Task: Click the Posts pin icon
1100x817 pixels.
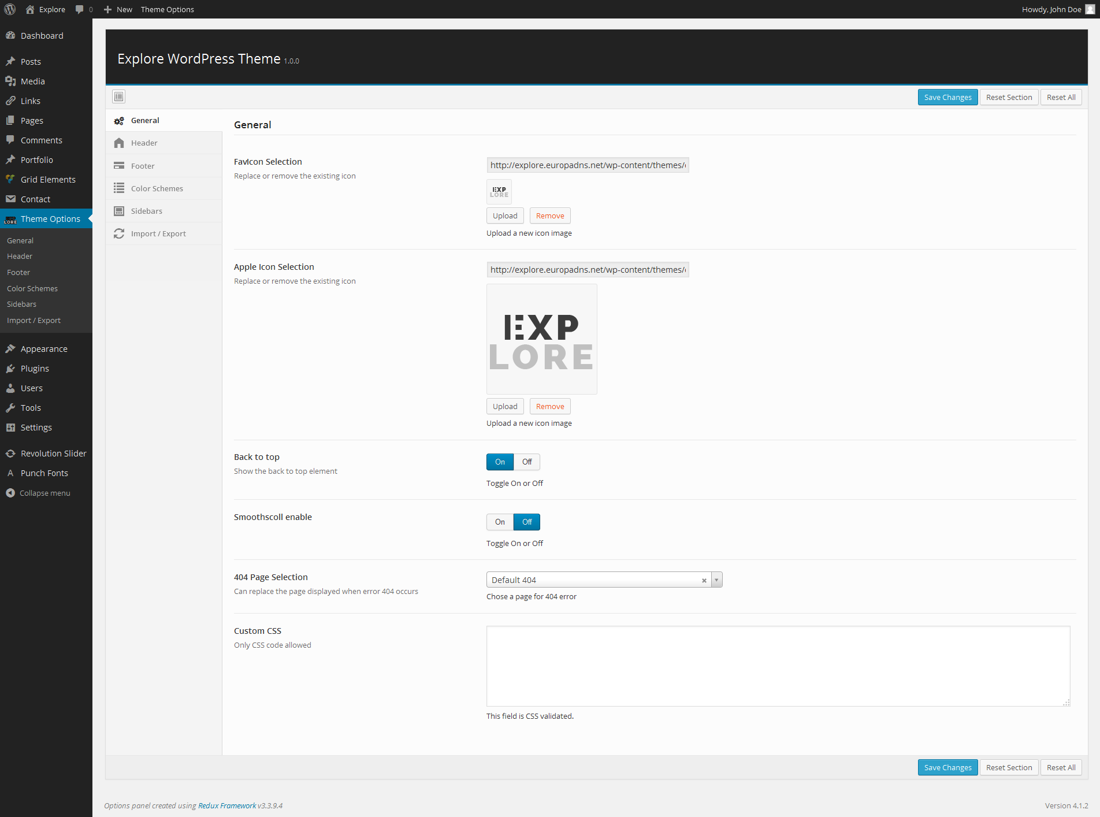Action: tap(10, 61)
